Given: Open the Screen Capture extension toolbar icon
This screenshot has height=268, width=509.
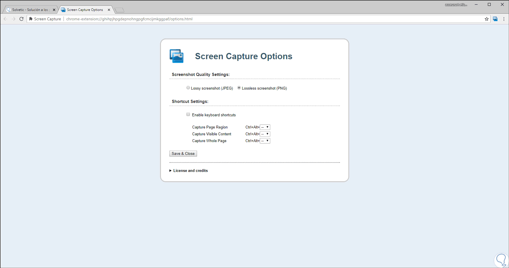Looking at the screenshot, I should pos(495,19).
